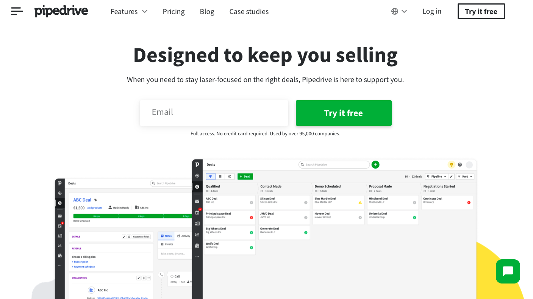Open Blog in the top navigation

click(x=207, y=11)
